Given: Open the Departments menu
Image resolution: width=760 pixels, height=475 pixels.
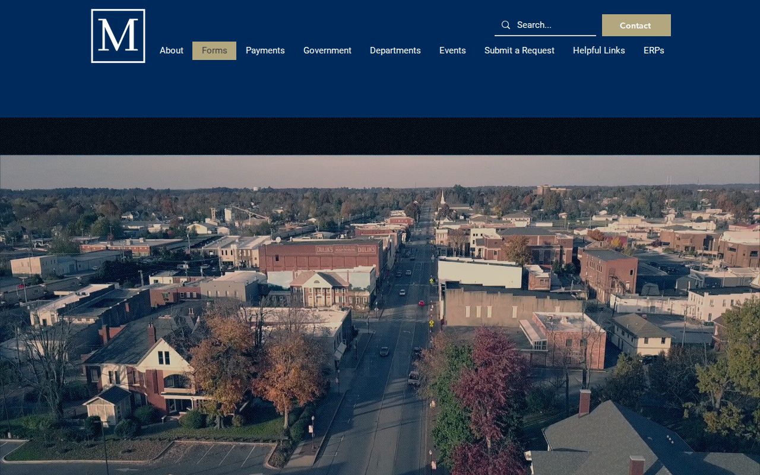Looking at the screenshot, I should coord(395,50).
